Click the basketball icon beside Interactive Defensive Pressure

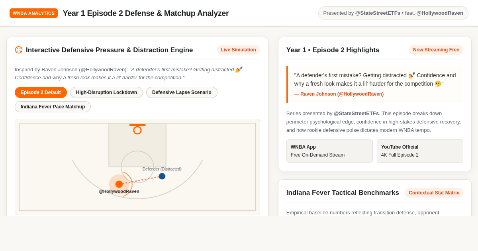(19, 50)
